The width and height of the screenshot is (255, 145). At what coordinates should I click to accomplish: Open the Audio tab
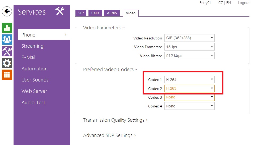[x=112, y=13]
